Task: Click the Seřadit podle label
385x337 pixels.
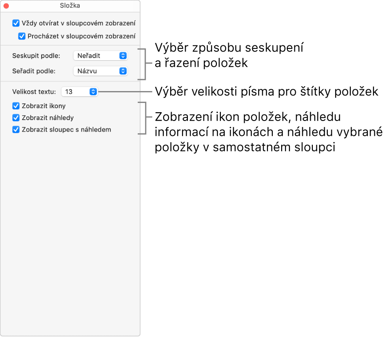Action: pyautogui.click(x=34, y=71)
